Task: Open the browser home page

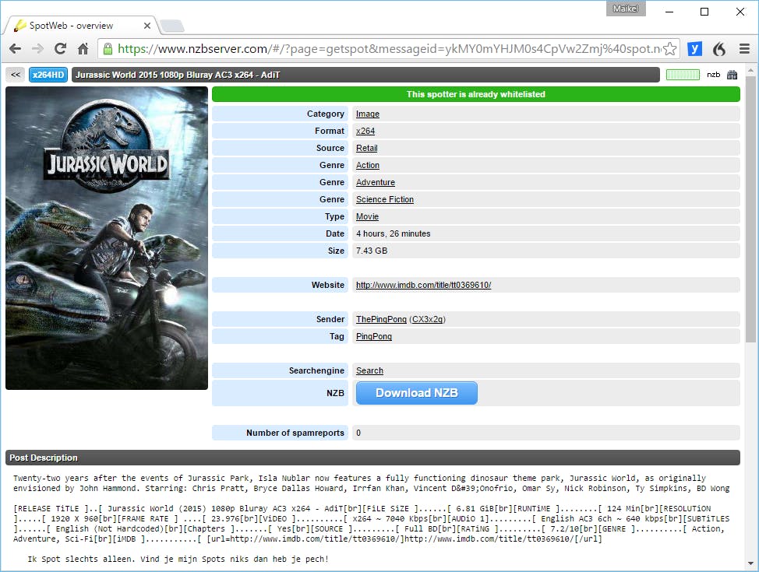Action: tap(83, 49)
